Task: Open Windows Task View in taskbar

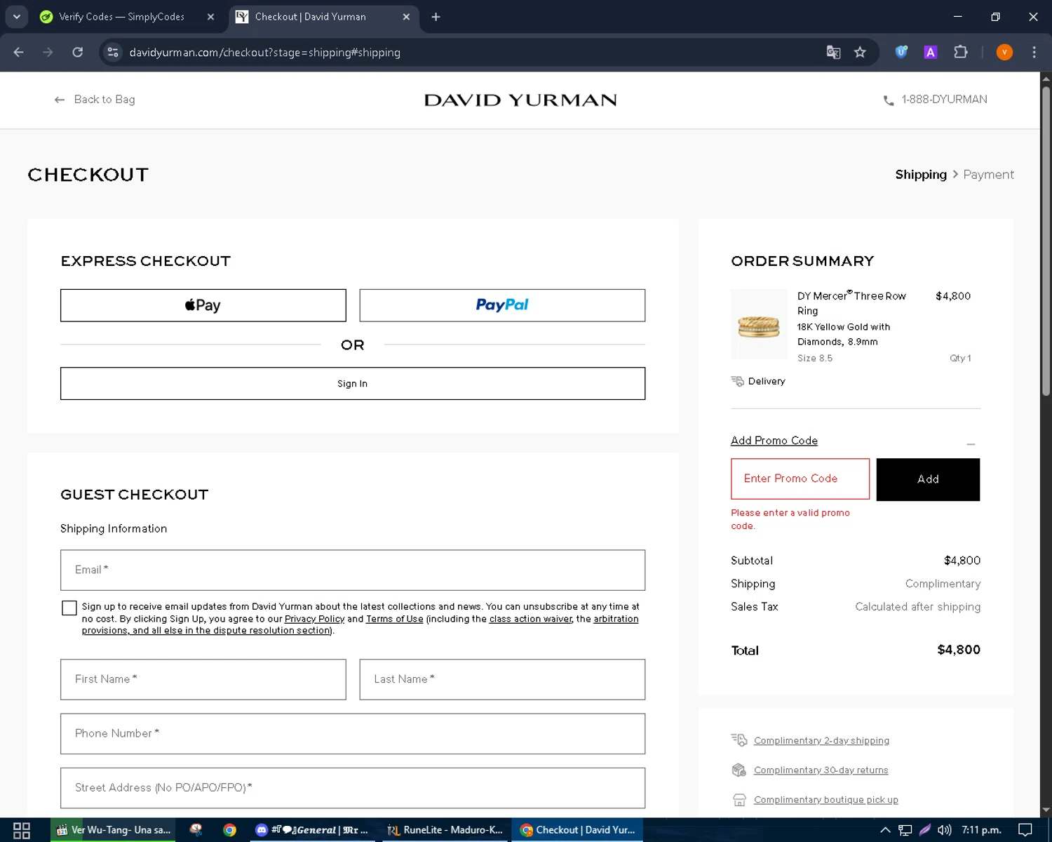Action: click(x=22, y=830)
